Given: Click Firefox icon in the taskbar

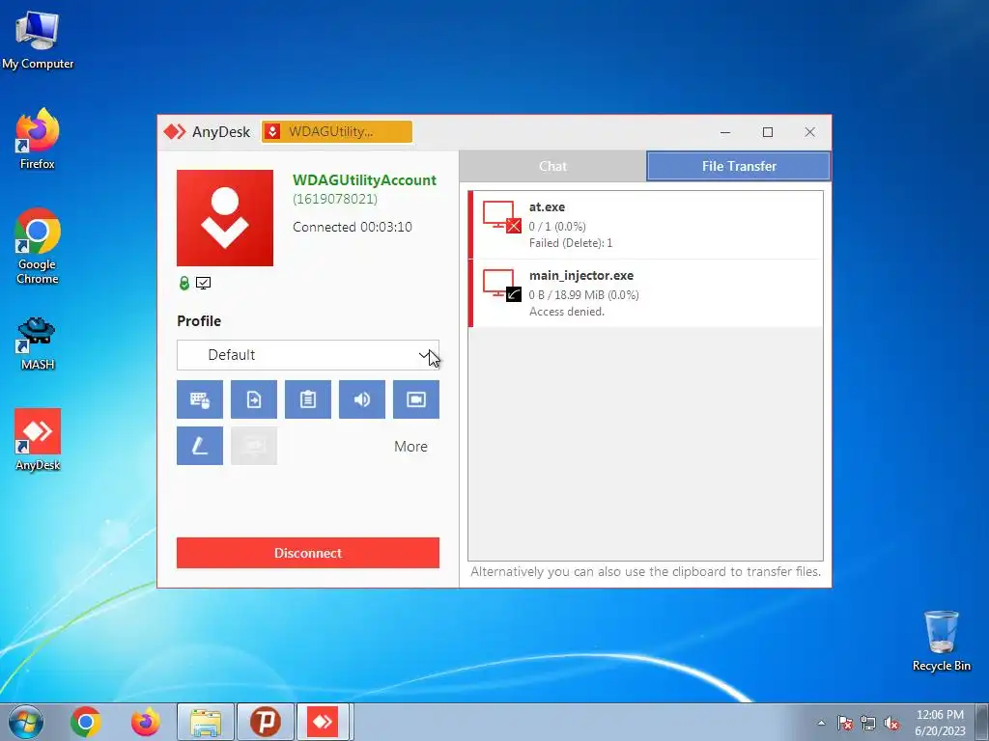Looking at the screenshot, I should [x=146, y=722].
